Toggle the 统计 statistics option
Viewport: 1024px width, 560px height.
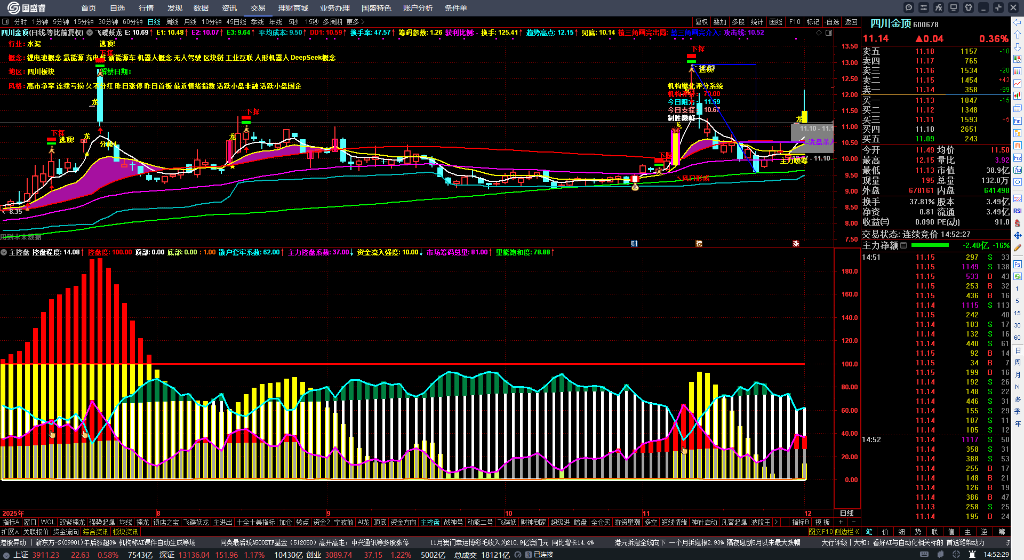coord(757,22)
